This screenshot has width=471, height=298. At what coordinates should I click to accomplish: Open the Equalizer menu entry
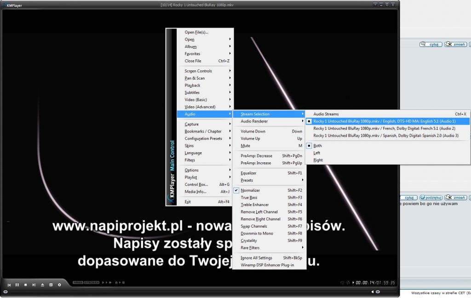[x=269, y=173]
